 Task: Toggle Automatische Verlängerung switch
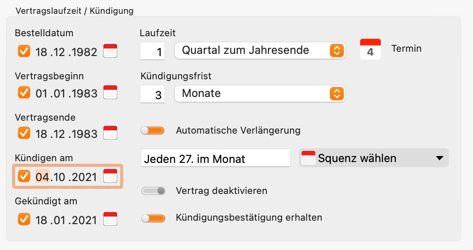point(152,131)
